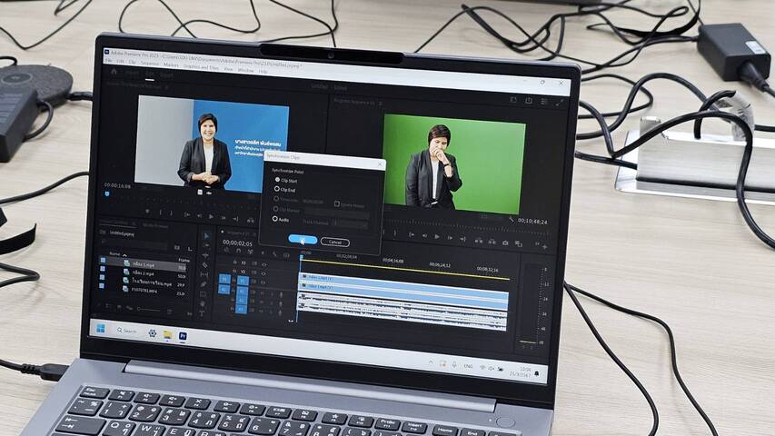The height and width of the screenshot is (436, 775).
Task: Click the Project panel thumbnail zoom slider
Action: pyautogui.click(x=148, y=310)
